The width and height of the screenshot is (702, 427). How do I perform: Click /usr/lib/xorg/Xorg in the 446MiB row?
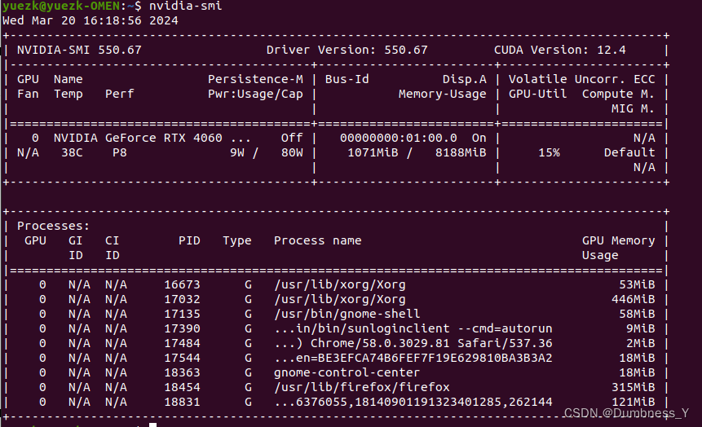[x=340, y=299]
